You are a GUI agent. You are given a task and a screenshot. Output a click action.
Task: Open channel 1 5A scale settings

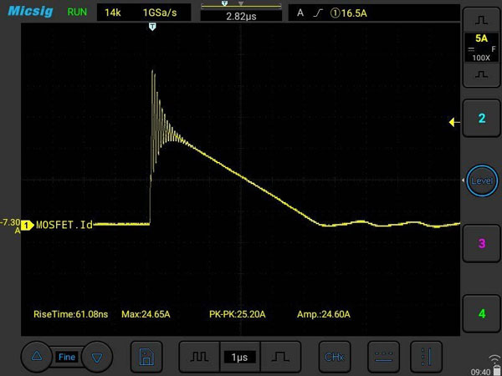pos(481,47)
